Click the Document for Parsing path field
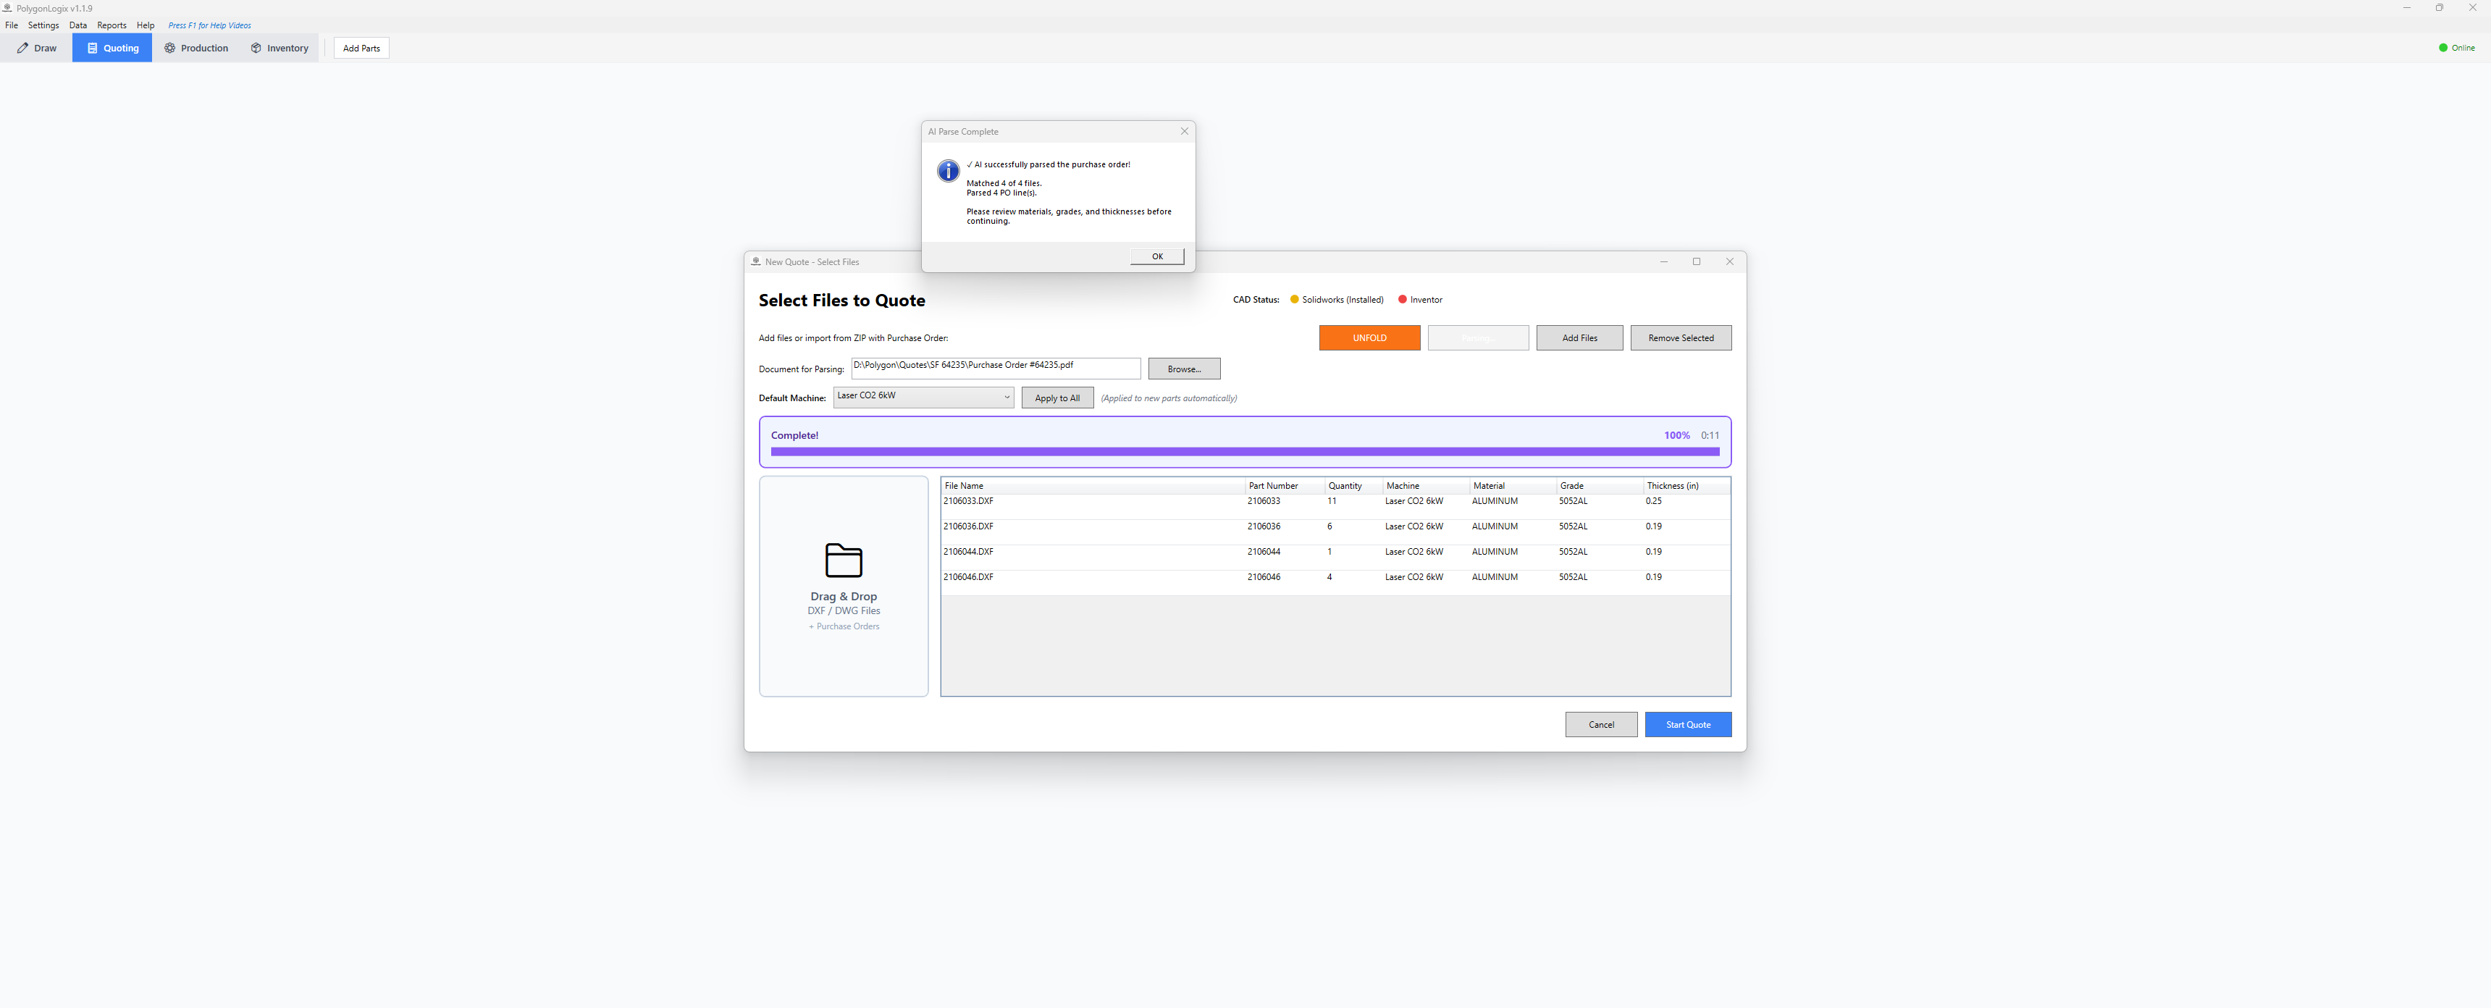Viewport: 2491px width, 1008px height. [x=995, y=368]
